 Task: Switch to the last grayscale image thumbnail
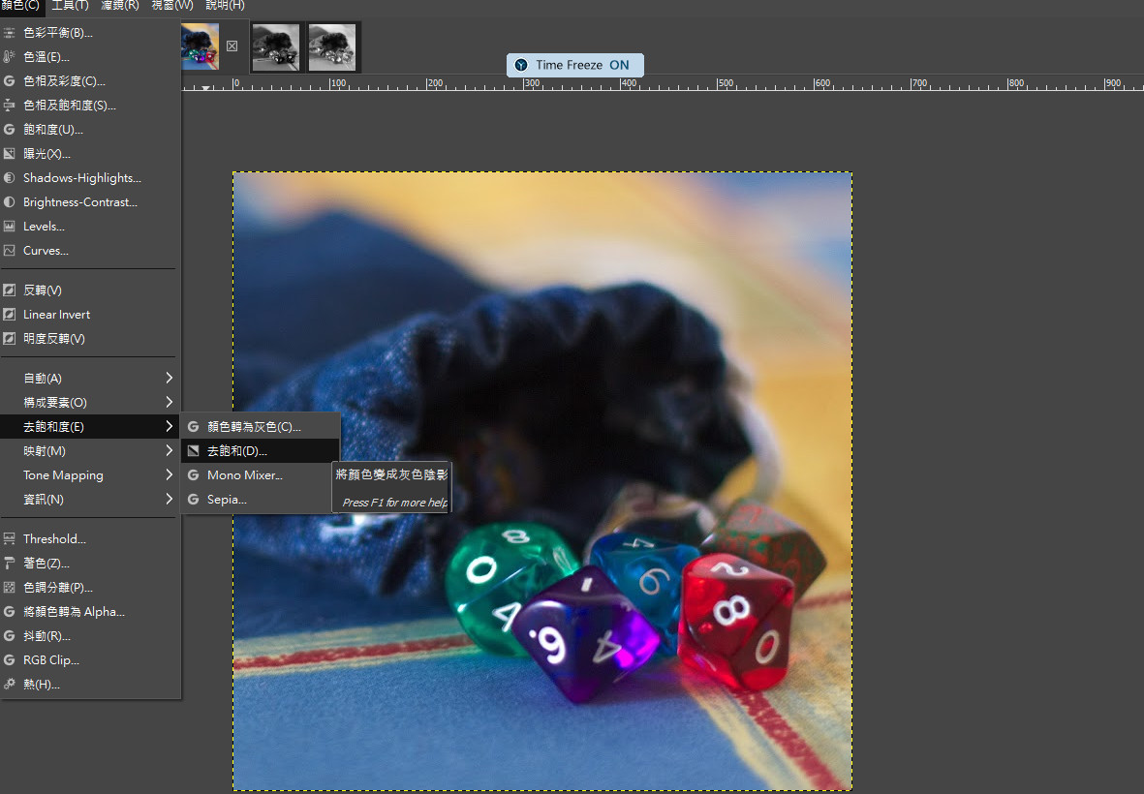[x=332, y=47]
